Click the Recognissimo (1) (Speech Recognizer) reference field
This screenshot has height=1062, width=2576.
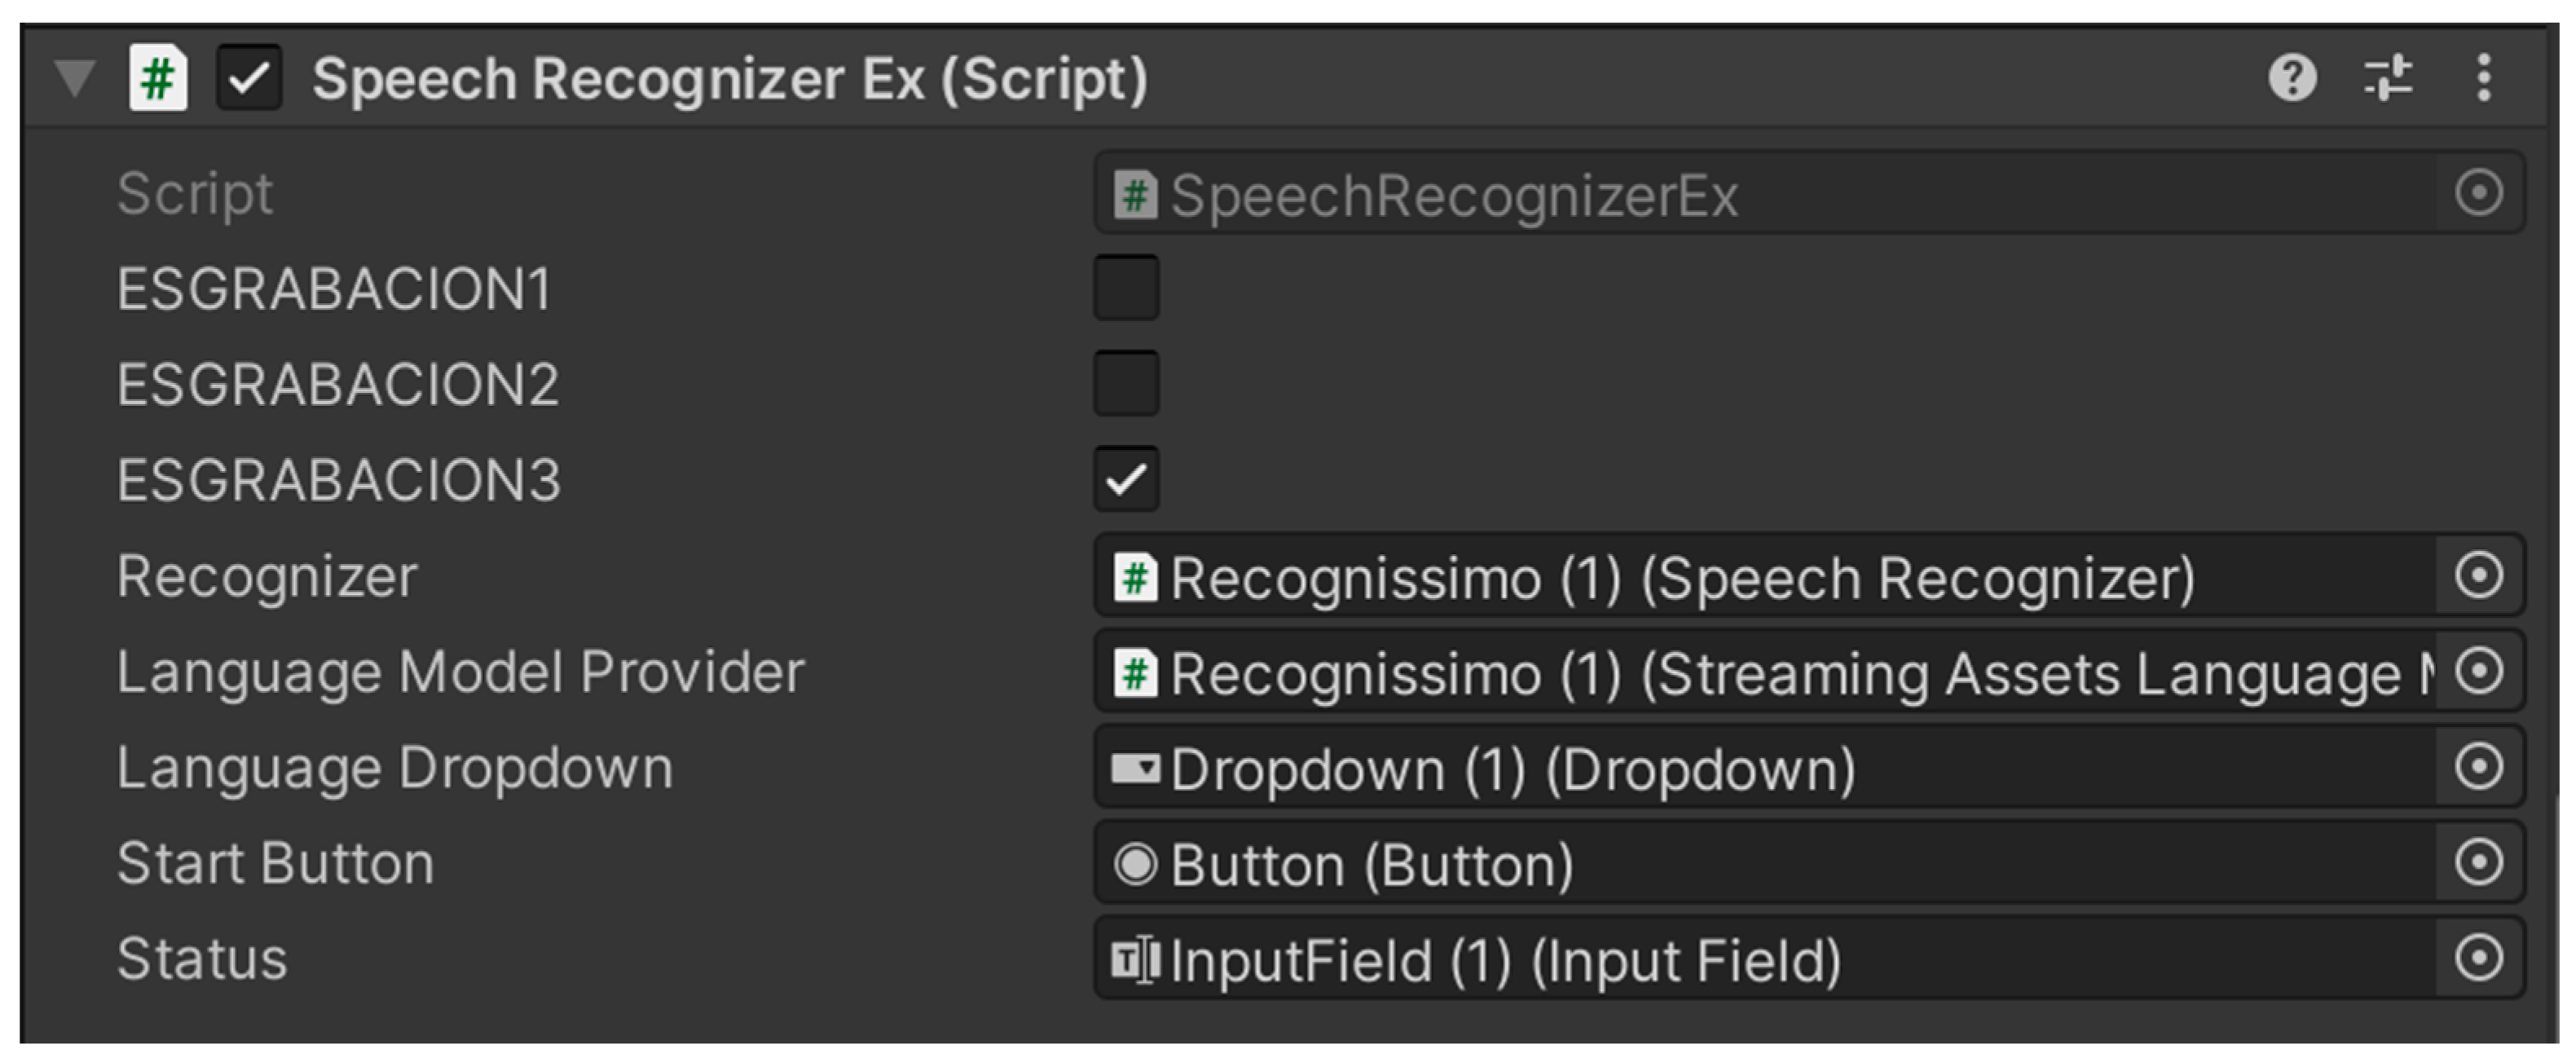click(x=1680, y=577)
